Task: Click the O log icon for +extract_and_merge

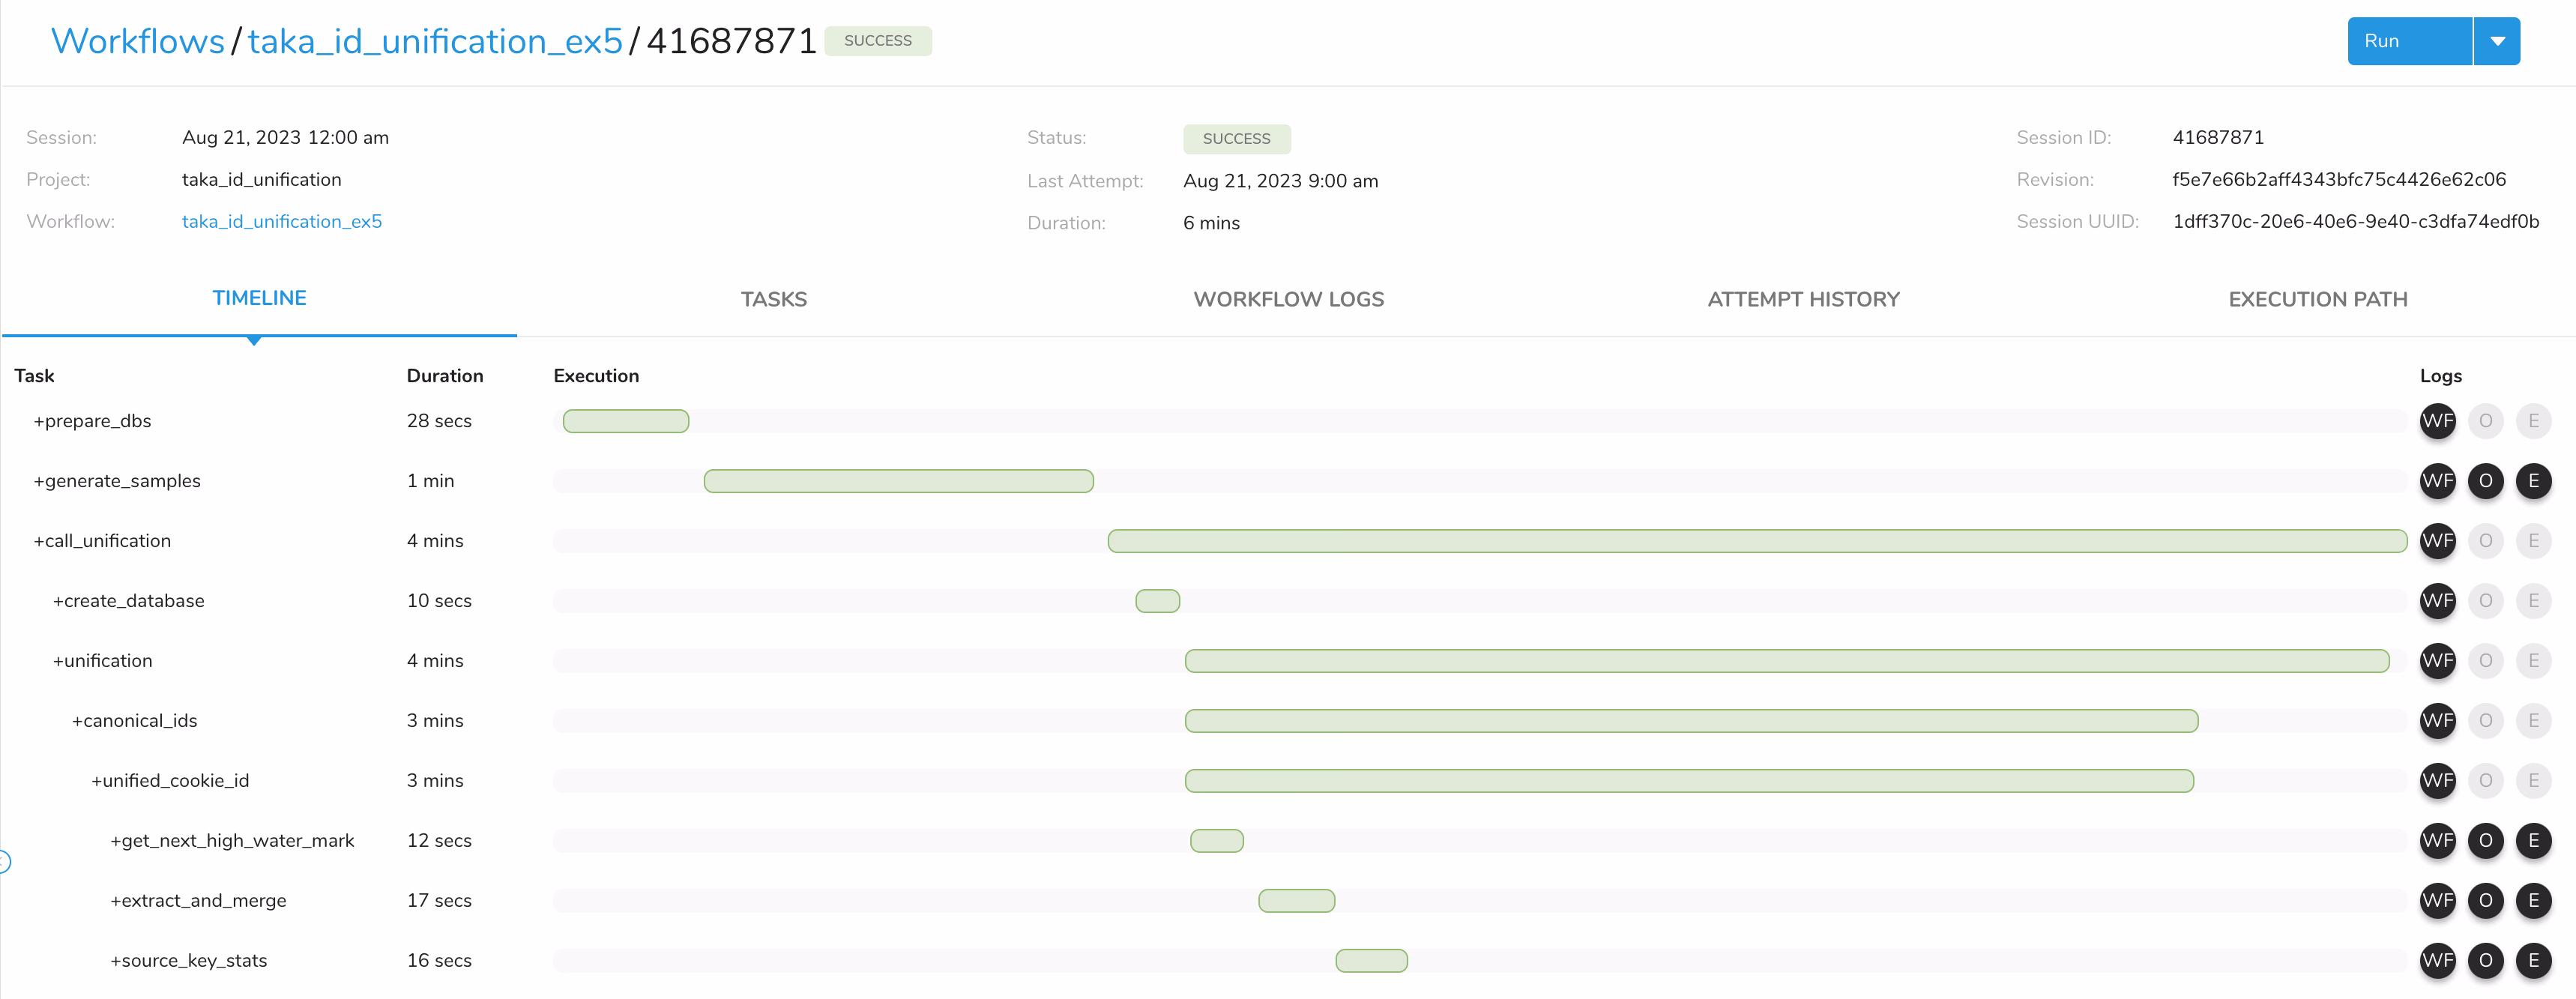Action: click(2487, 901)
